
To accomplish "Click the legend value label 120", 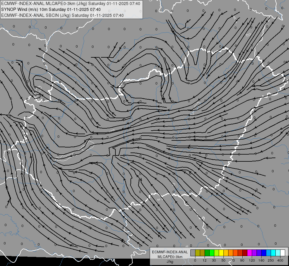I will 252,260.
